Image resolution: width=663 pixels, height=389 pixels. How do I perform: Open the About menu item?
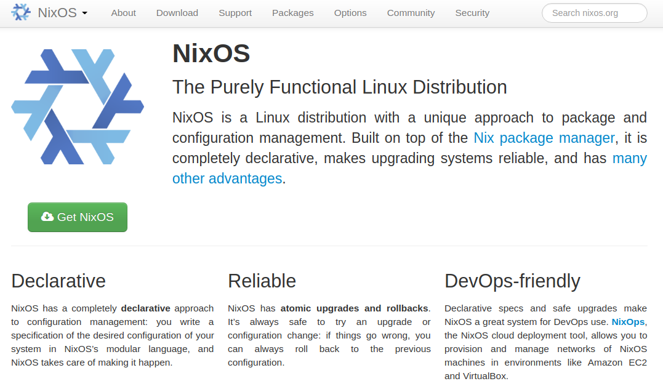(x=124, y=13)
